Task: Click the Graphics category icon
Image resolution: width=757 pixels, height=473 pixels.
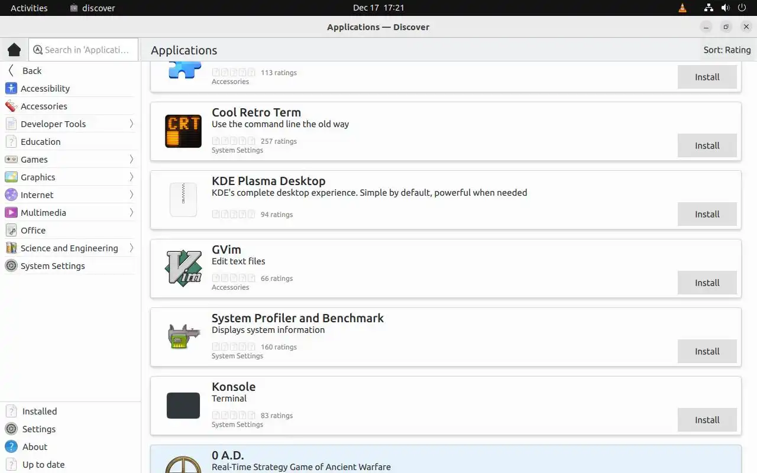Action: click(x=11, y=177)
